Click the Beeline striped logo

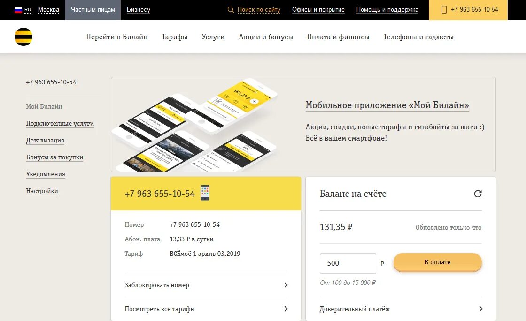click(23, 37)
